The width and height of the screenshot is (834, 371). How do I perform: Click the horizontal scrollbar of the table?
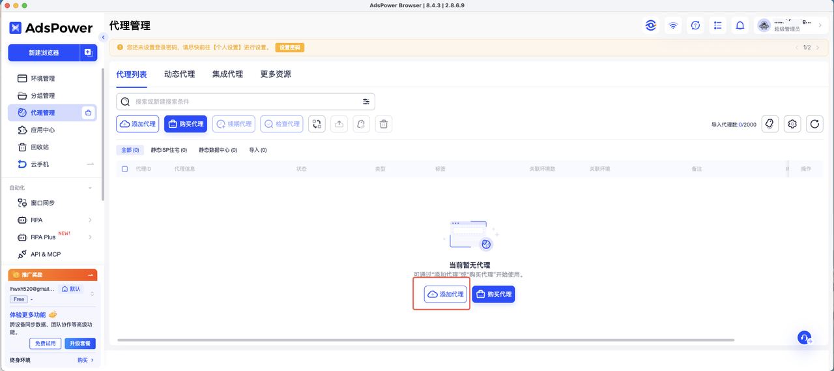(x=425, y=340)
